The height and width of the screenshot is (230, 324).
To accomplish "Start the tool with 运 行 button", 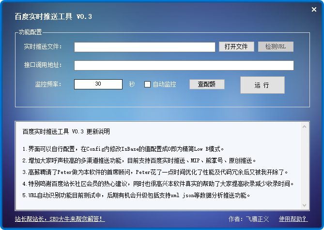I will 262,85.
